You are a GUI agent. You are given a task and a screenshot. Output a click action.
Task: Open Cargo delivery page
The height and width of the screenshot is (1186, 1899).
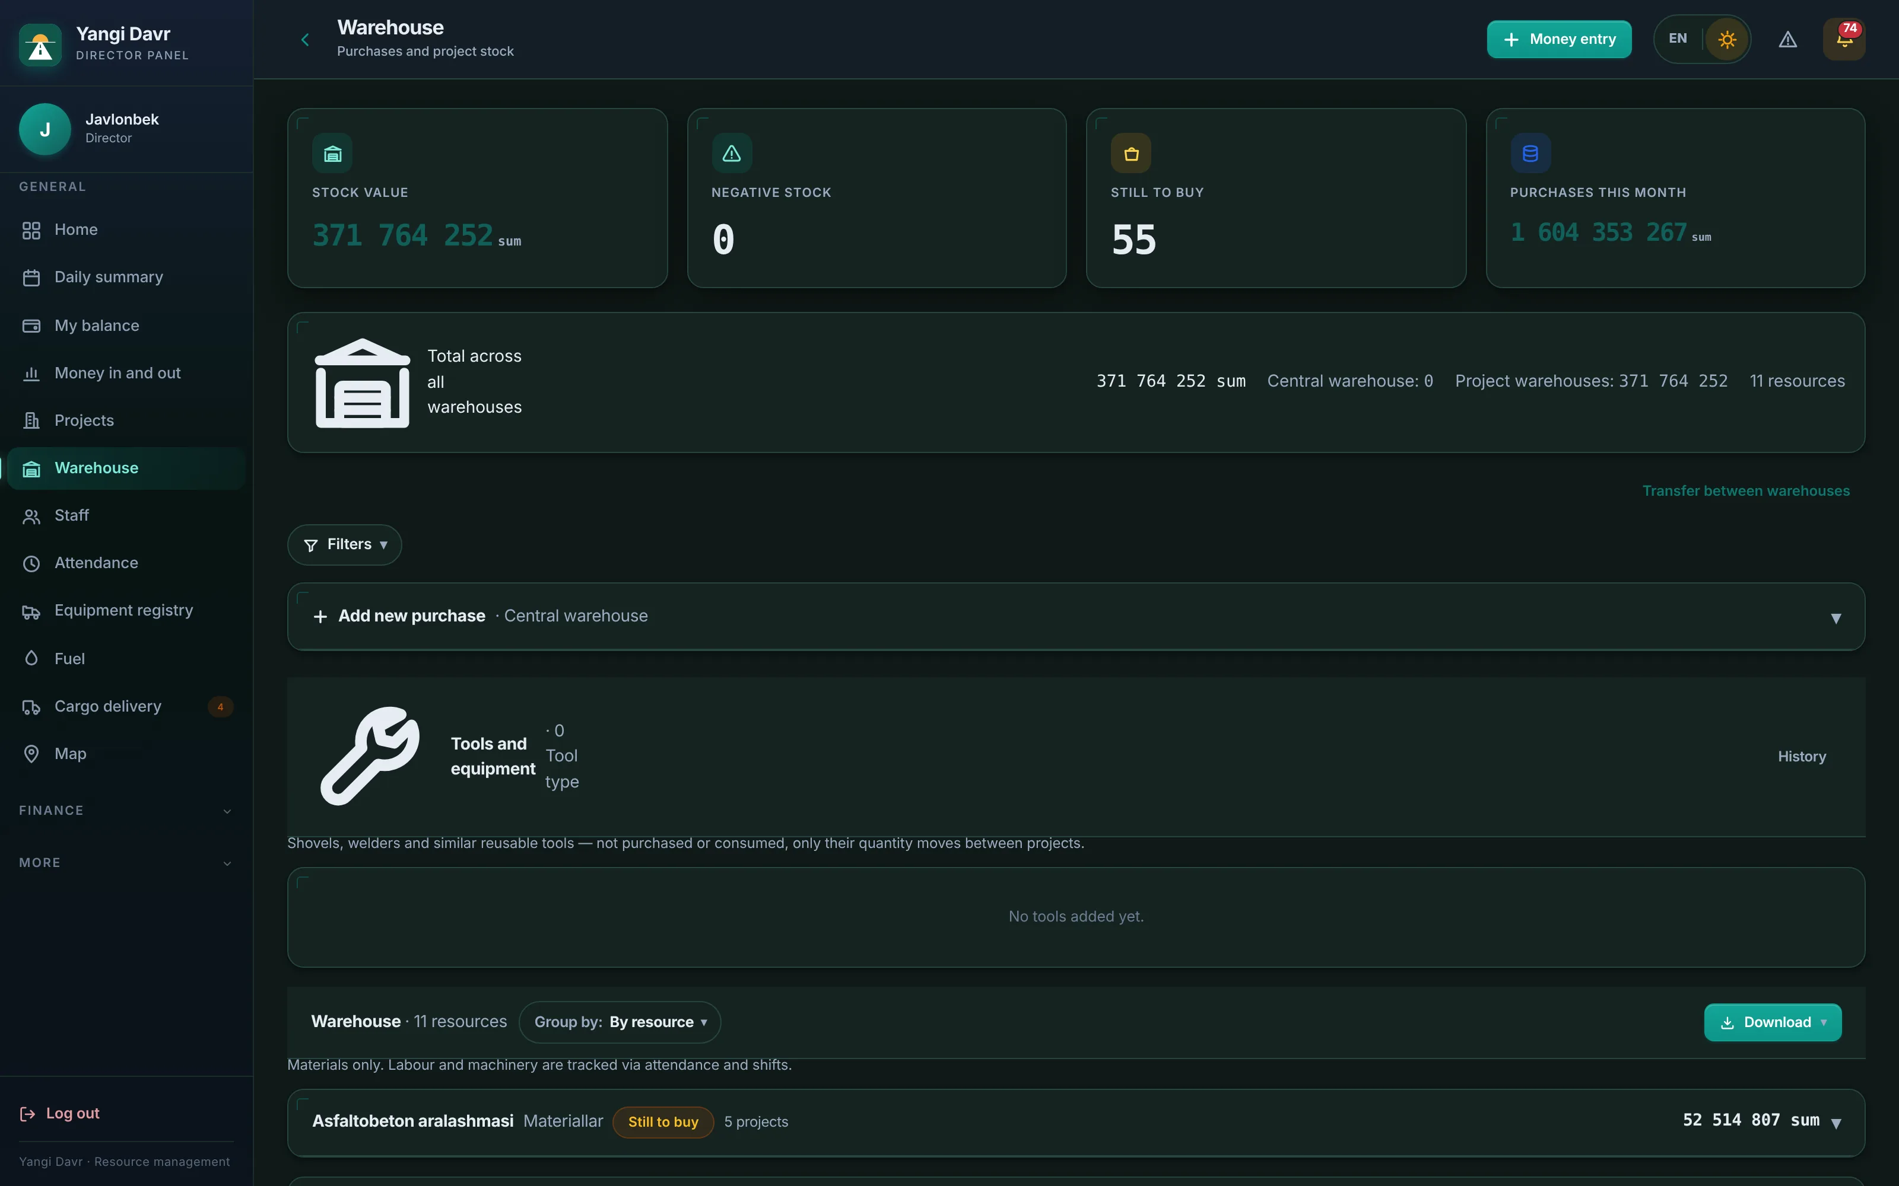click(126, 707)
